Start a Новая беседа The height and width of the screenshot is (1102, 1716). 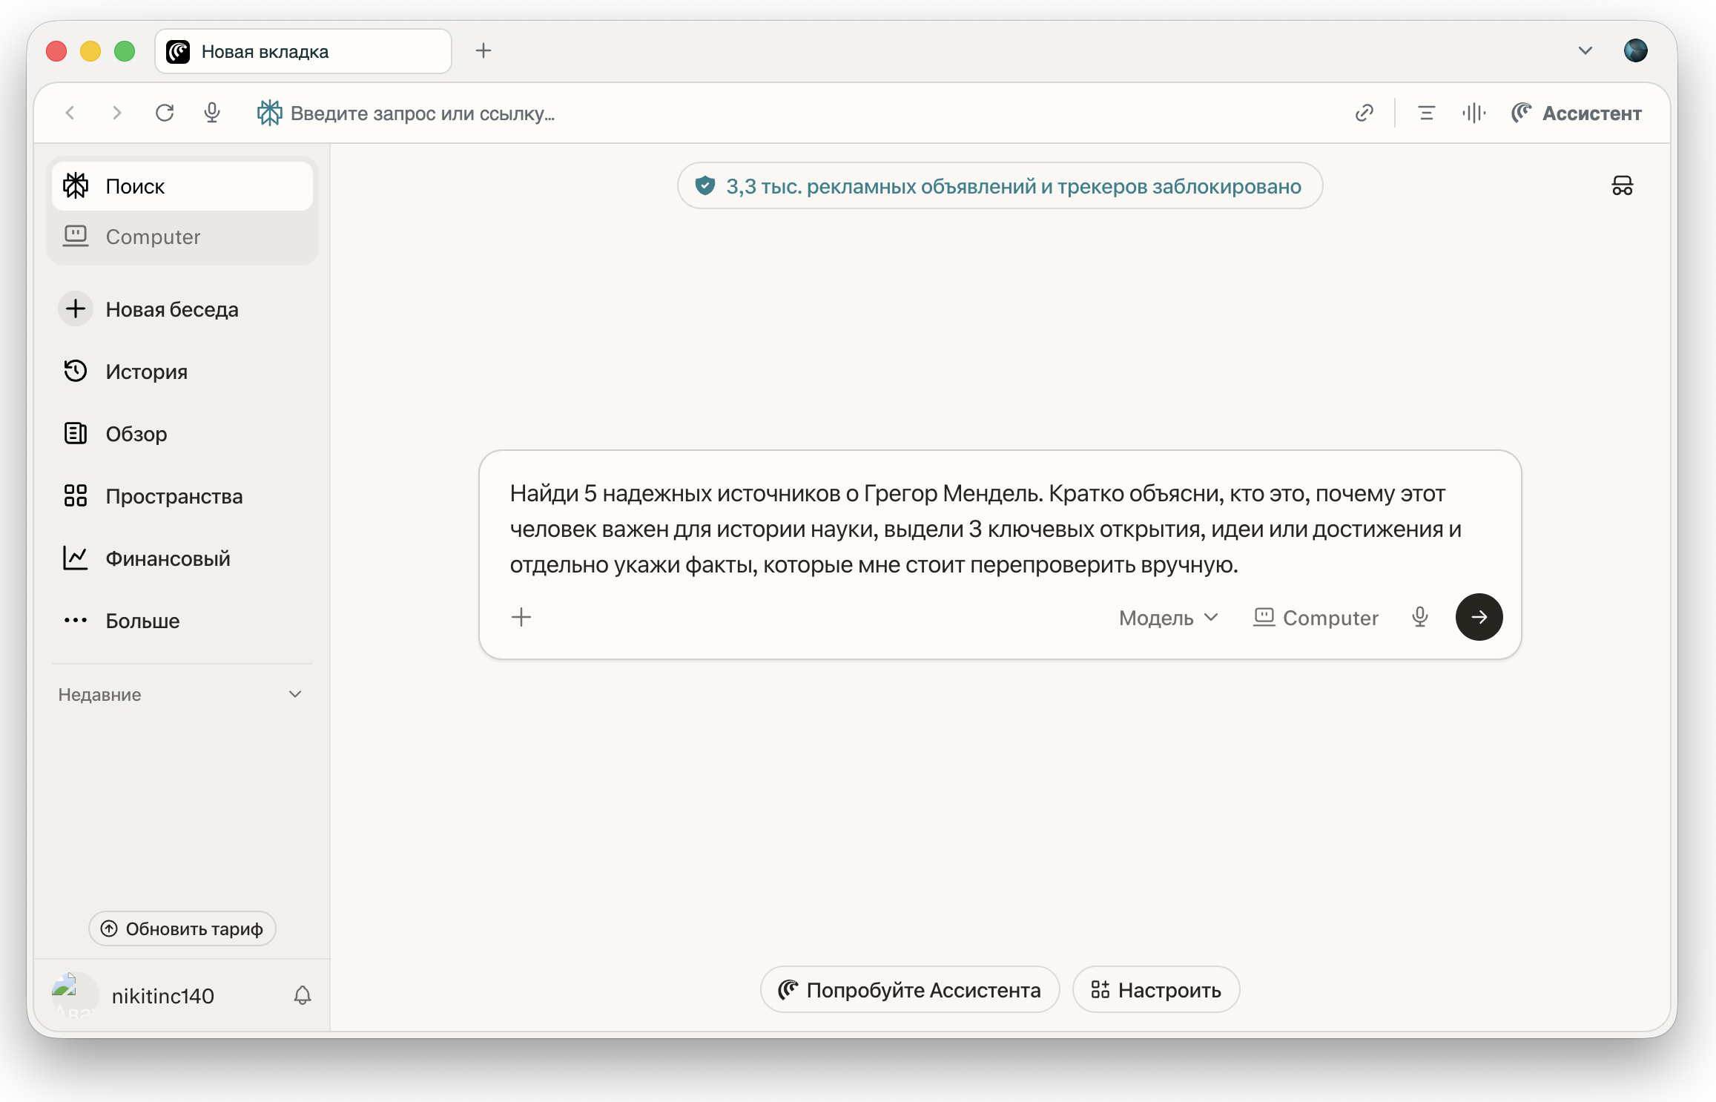182,309
